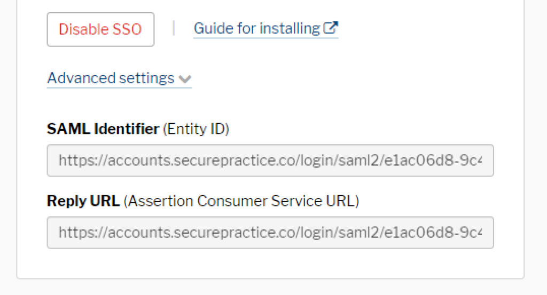Click the (Entity ID) hint text
This screenshot has height=295, width=547.
[x=196, y=129]
